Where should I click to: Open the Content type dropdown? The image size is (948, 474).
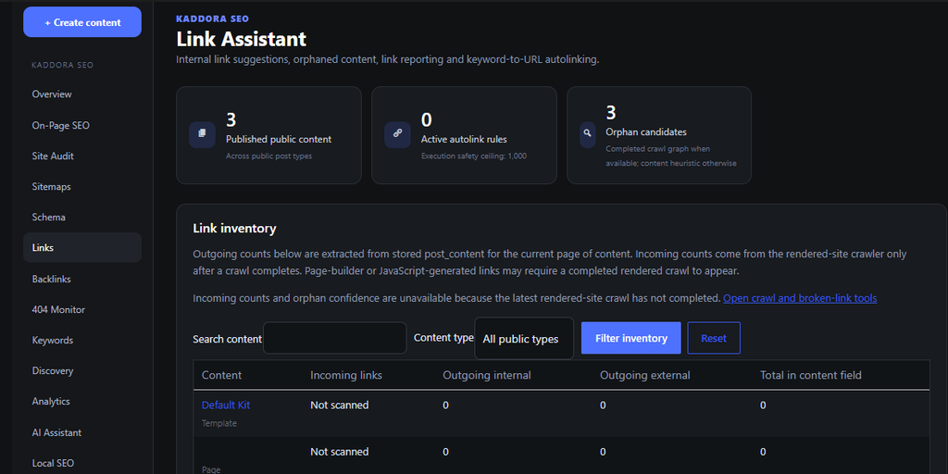coord(524,339)
